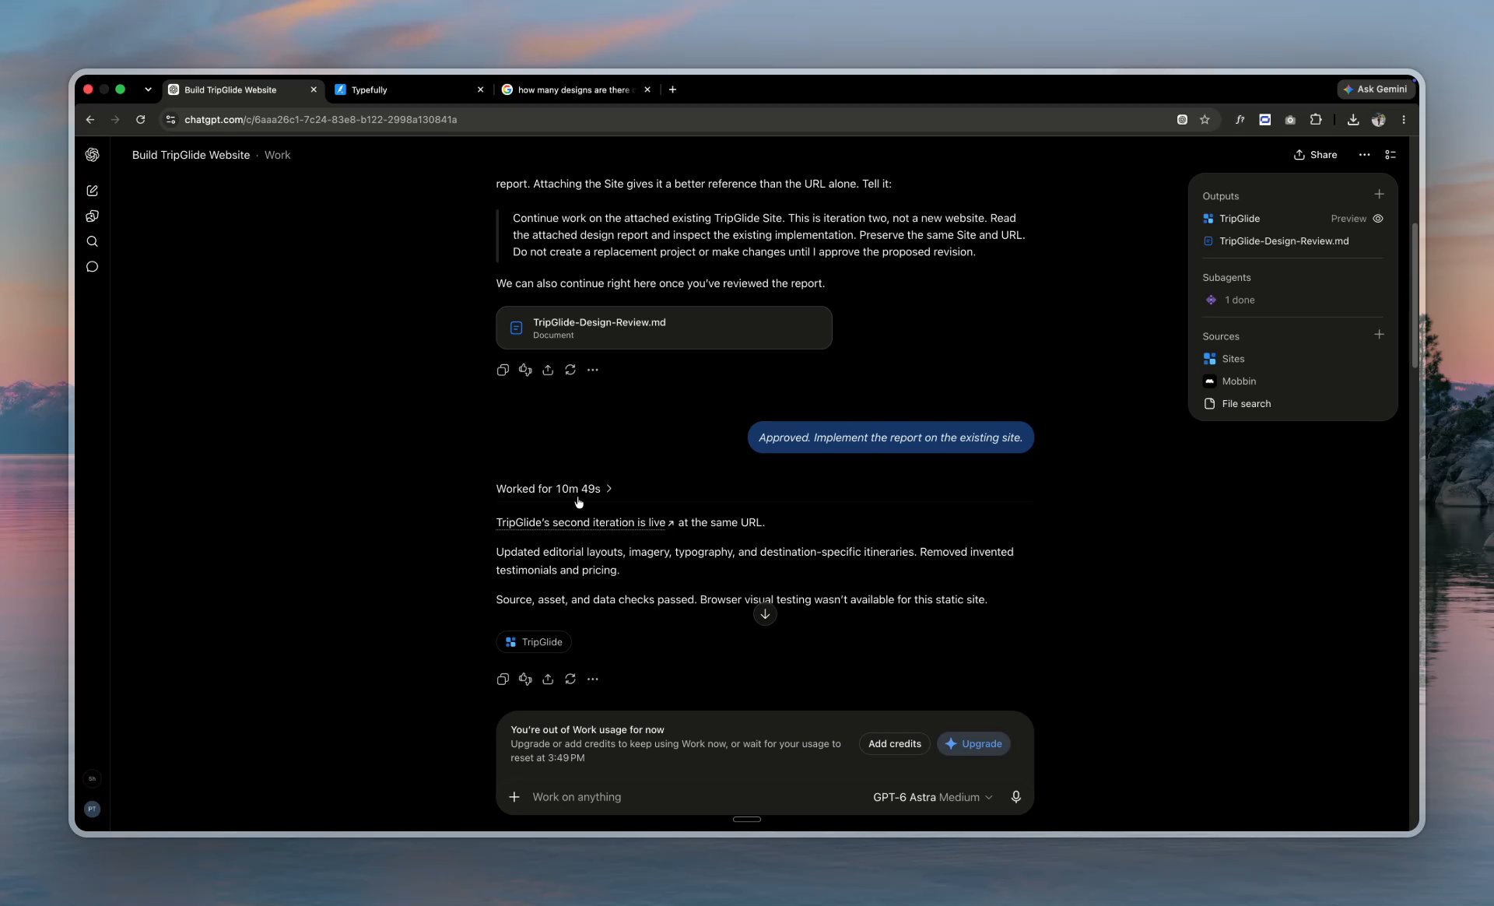Screen dimensions: 1494x906
Task: Copy the final second-iteration response
Action: tap(503, 679)
